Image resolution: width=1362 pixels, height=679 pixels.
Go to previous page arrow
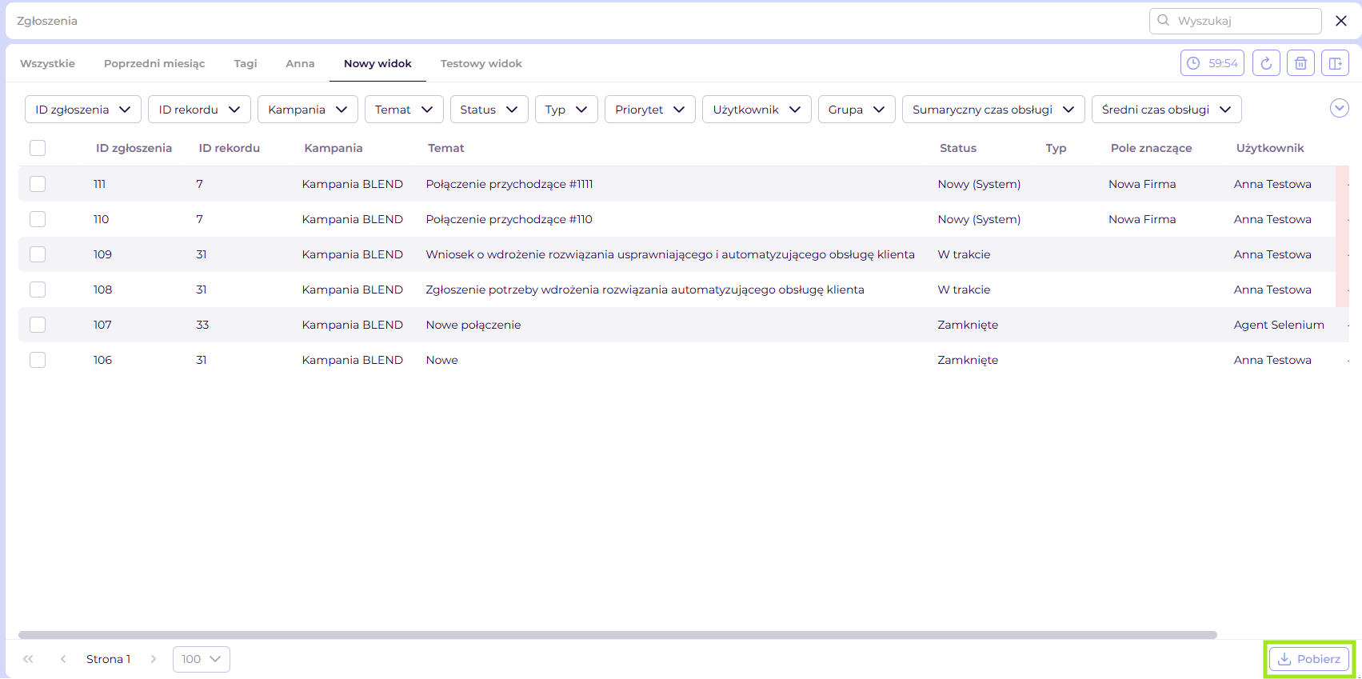63,659
